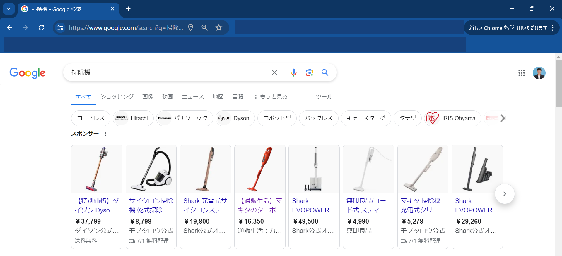Open Shark EVOPOWER ¥29,260 product link
The height and width of the screenshot is (256, 562).
[477, 205]
